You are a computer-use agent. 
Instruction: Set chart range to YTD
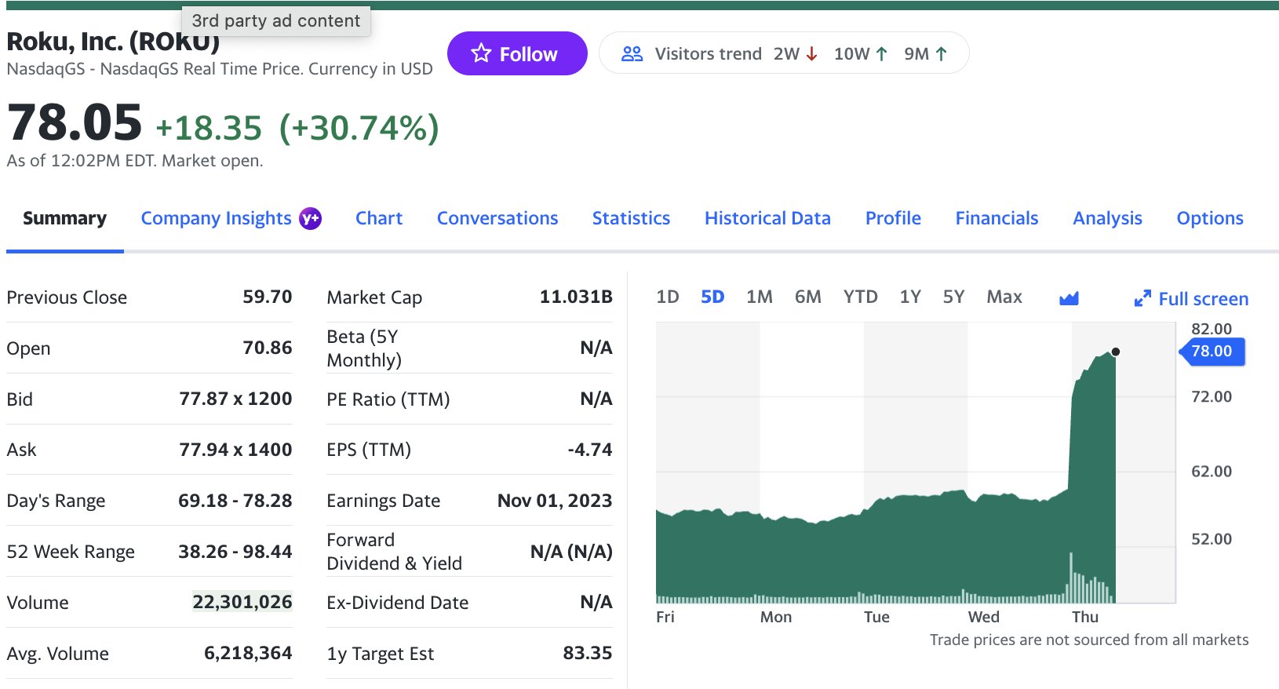tap(861, 297)
